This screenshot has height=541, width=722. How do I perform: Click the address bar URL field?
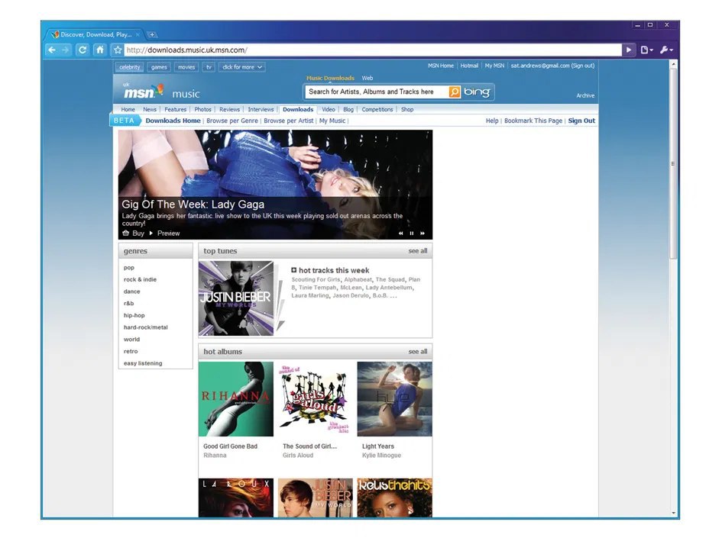pyautogui.click(x=373, y=50)
